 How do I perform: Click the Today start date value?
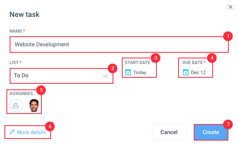tap(140, 72)
